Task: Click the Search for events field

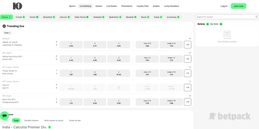Action: [225, 17]
